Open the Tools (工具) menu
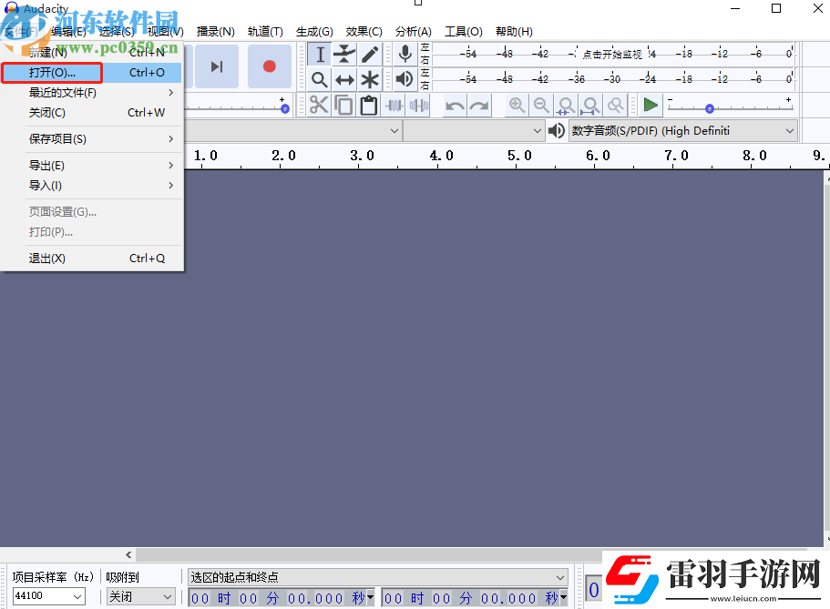This screenshot has height=609, width=830. pos(463,32)
